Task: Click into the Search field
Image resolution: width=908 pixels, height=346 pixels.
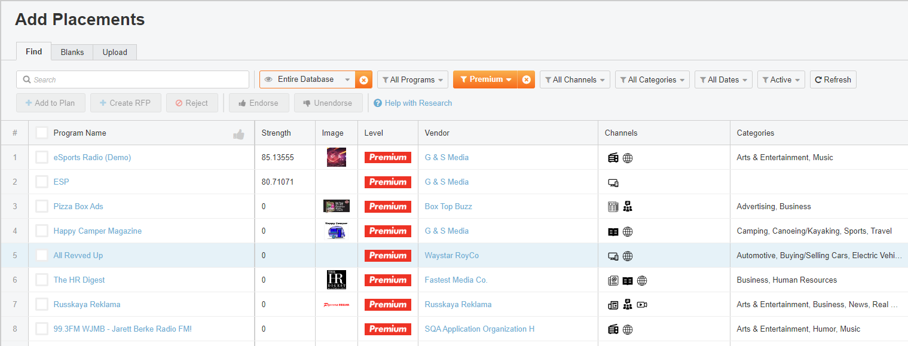Action: coord(133,79)
